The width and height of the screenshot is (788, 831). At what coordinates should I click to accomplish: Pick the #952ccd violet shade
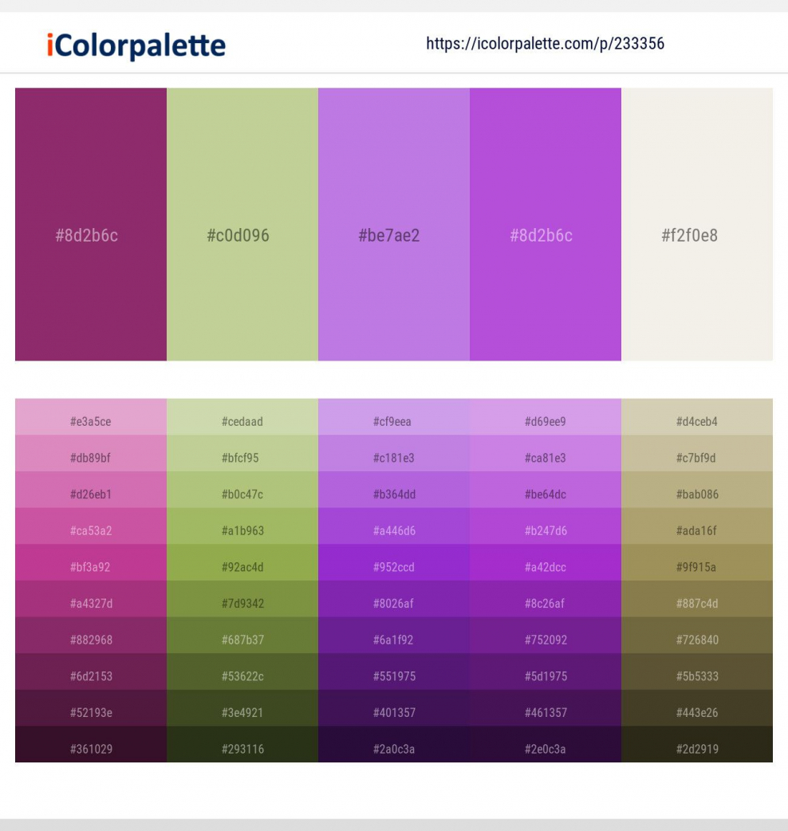[x=393, y=567]
